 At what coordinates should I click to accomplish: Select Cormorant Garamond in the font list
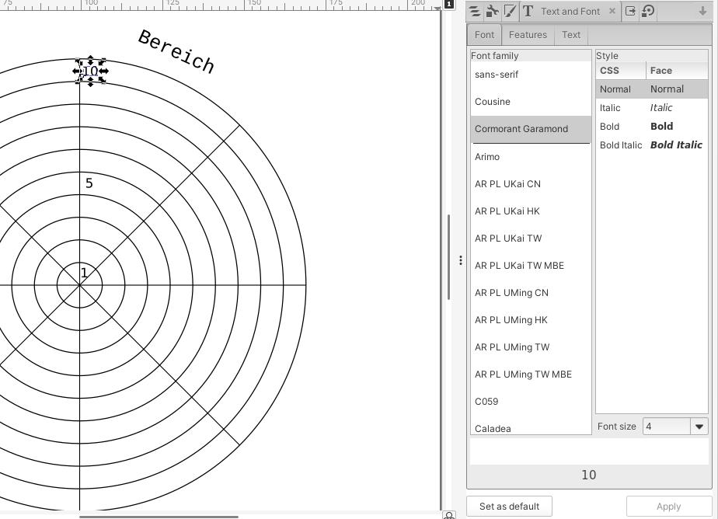pos(531,129)
